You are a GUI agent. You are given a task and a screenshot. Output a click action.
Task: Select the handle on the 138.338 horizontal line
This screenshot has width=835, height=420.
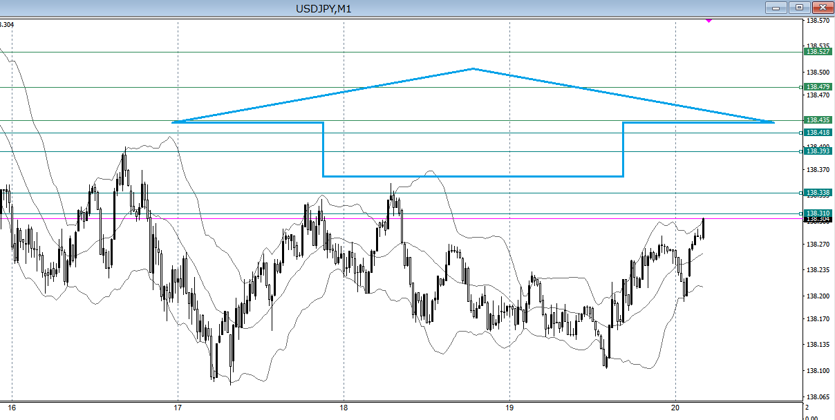pyautogui.click(x=801, y=193)
